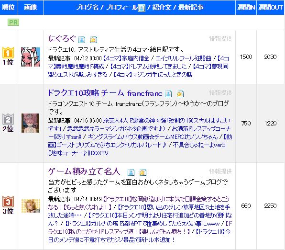Click weekly IN value 750
Screen dimensions: 285x250
pos(246,123)
